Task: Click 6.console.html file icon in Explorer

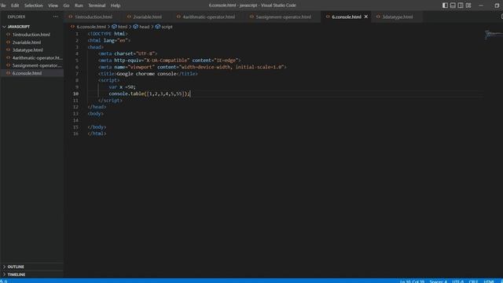Action: (9, 73)
